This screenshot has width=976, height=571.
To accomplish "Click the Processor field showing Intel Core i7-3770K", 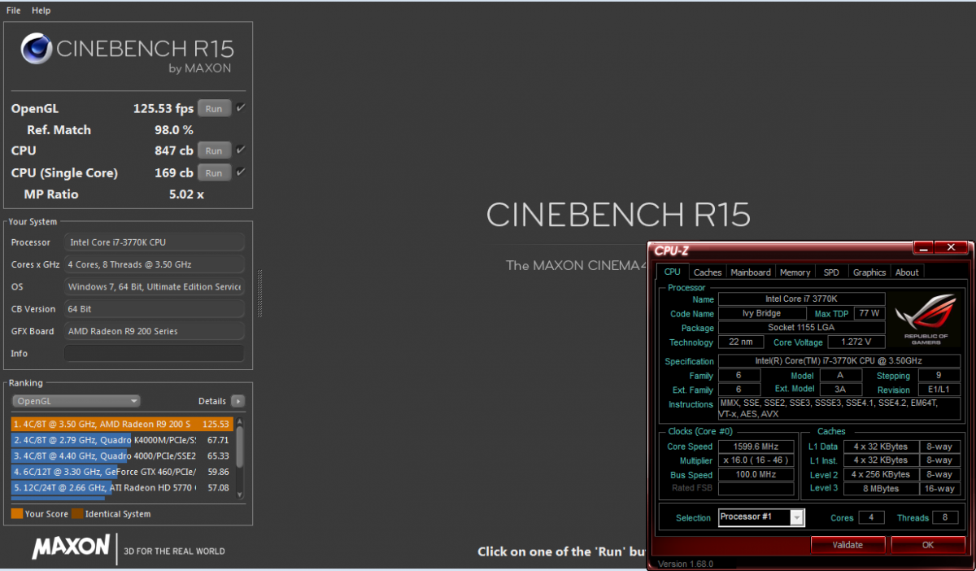I will click(154, 242).
